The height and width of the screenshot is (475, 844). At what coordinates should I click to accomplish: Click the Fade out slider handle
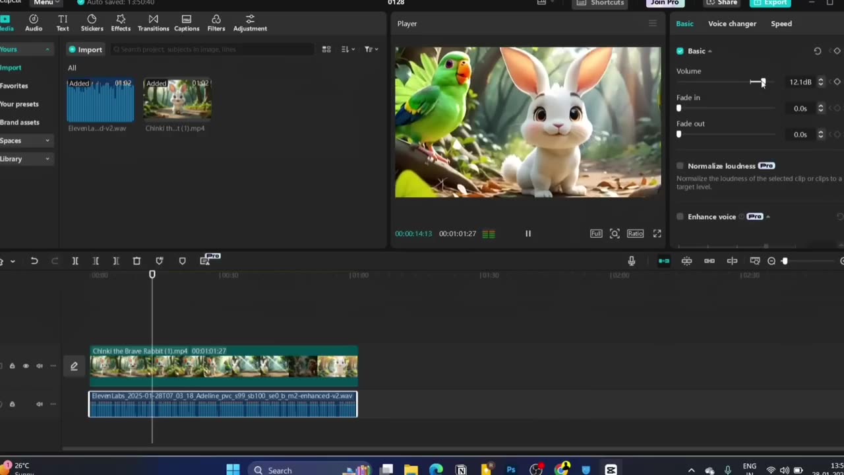(678, 135)
